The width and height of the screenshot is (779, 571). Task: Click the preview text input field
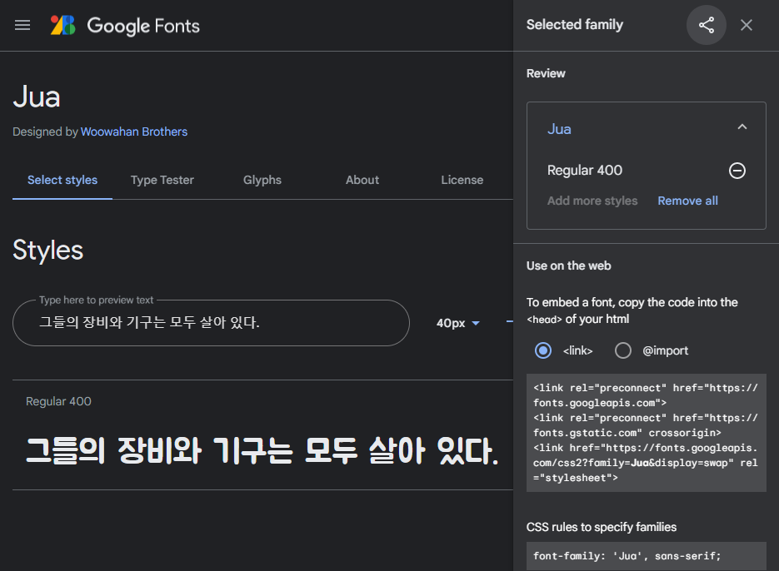point(211,323)
